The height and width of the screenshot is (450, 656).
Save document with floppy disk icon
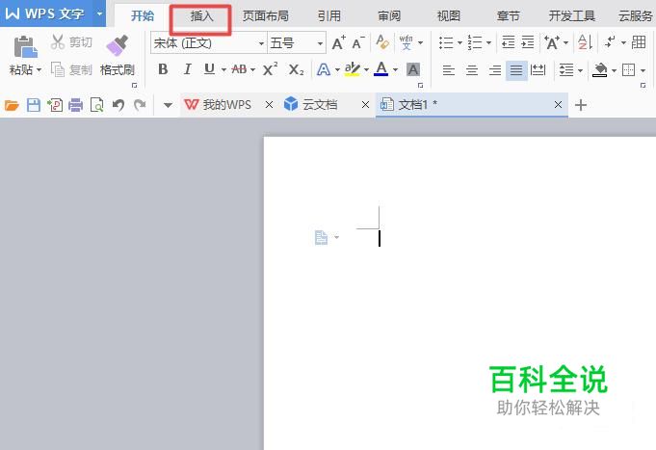click(34, 105)
